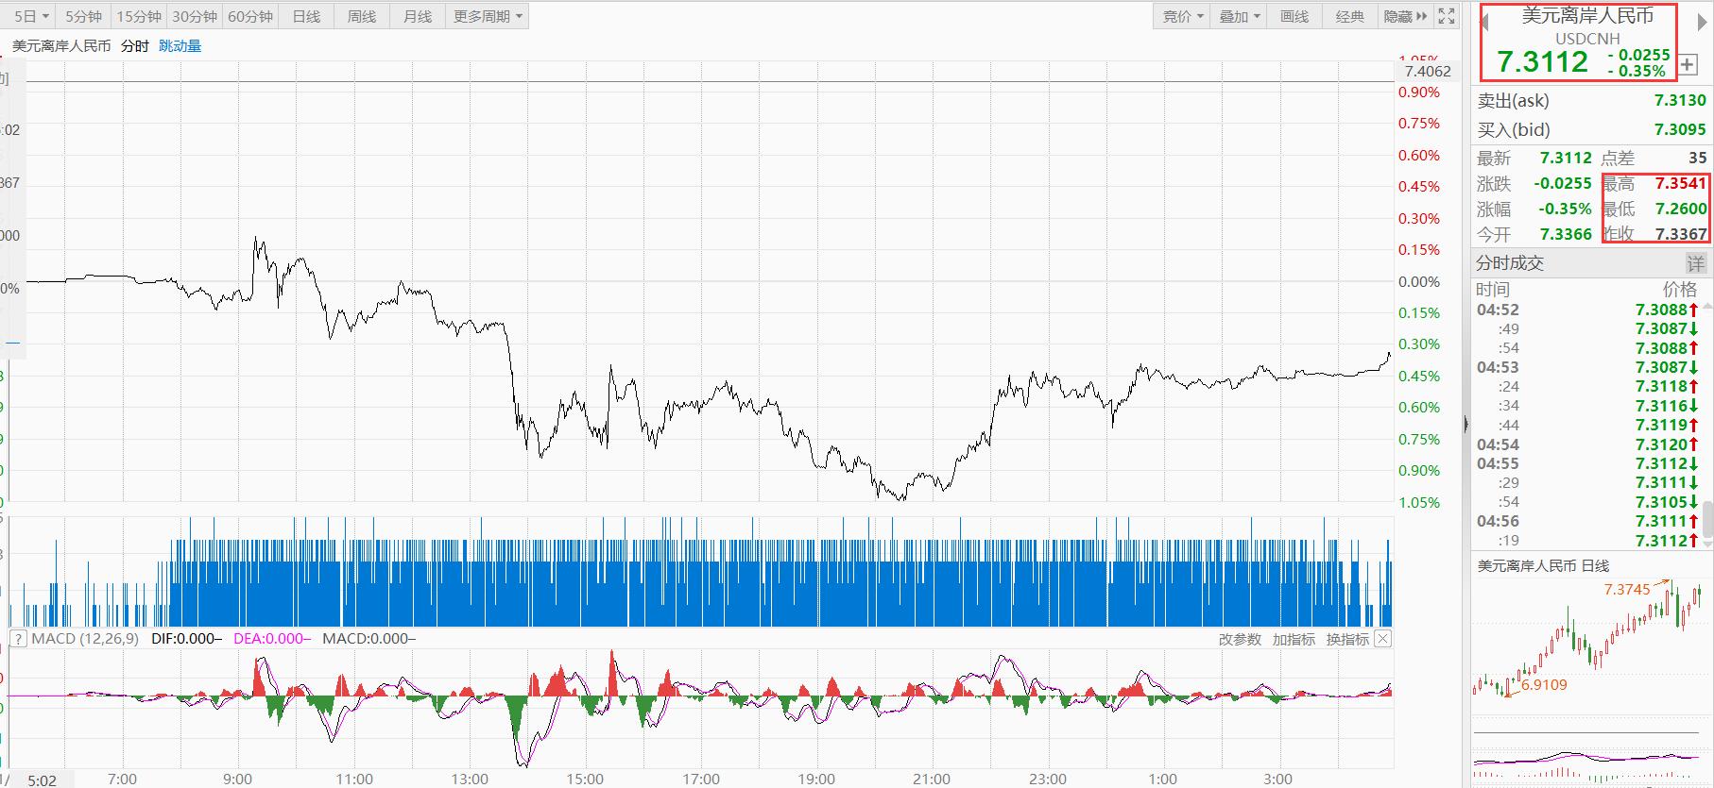Collapse side panel via splitter arrow
The image size is (1714, 788).
coord(1465,425)
